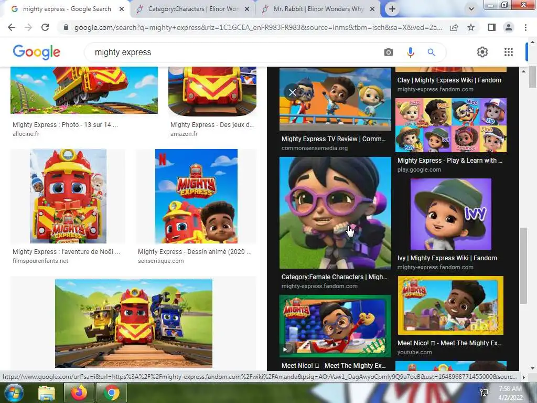Open Clay Mighty Express Wiki link
The width and height of the screenshot is (537, 403).
[x=449, y=80]
